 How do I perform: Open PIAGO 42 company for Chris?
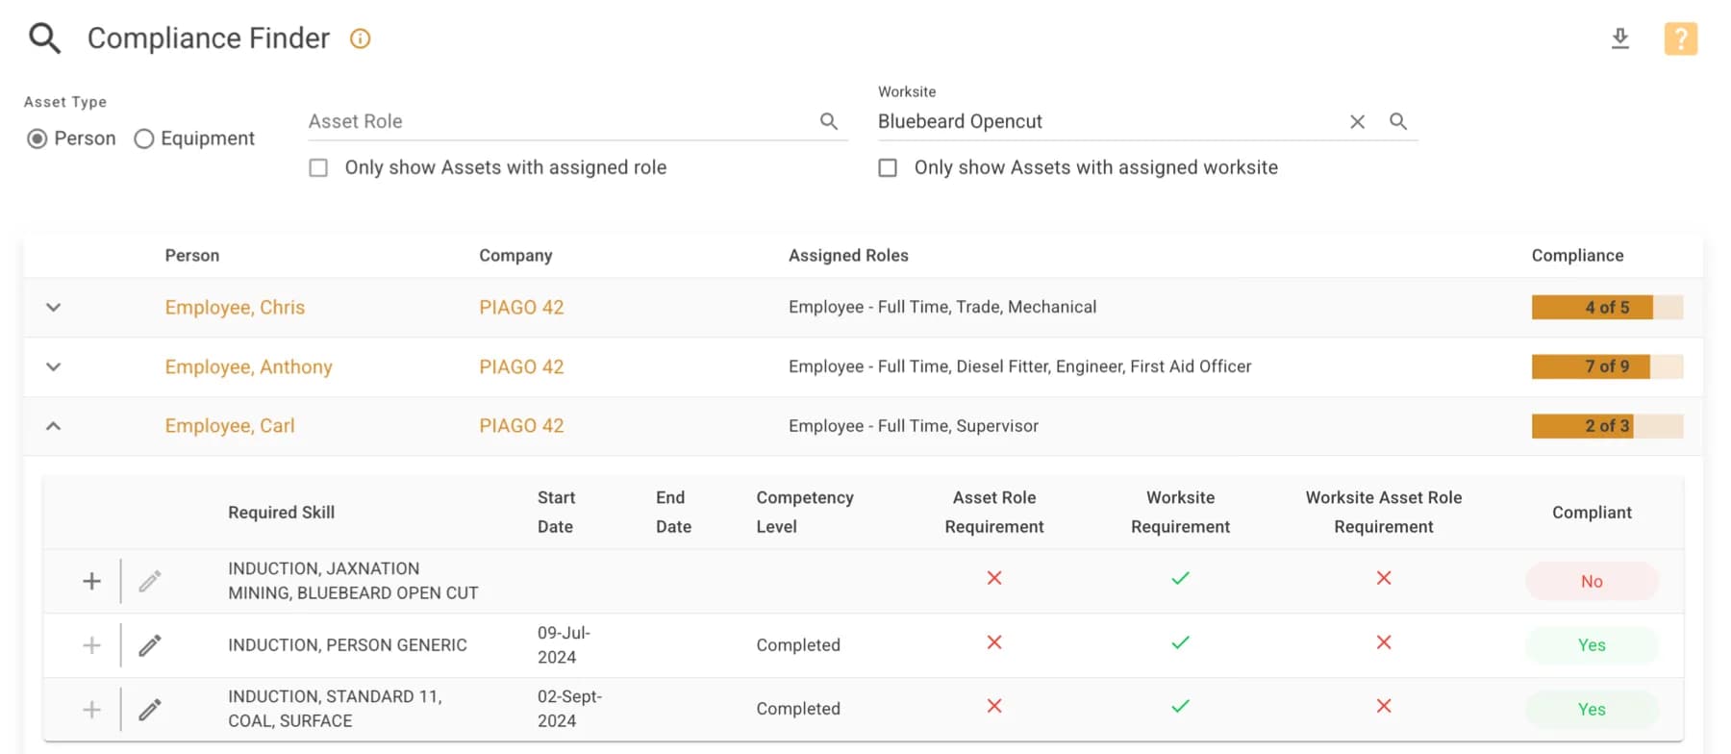(521, 308)
